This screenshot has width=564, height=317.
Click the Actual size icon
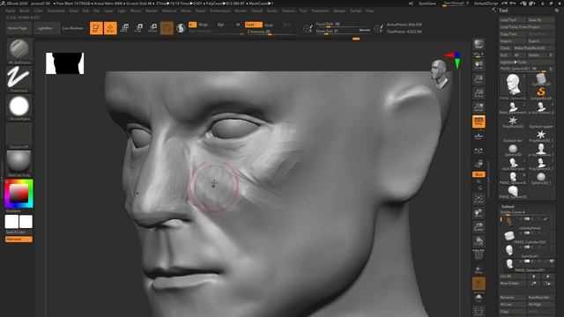(479, 92)
